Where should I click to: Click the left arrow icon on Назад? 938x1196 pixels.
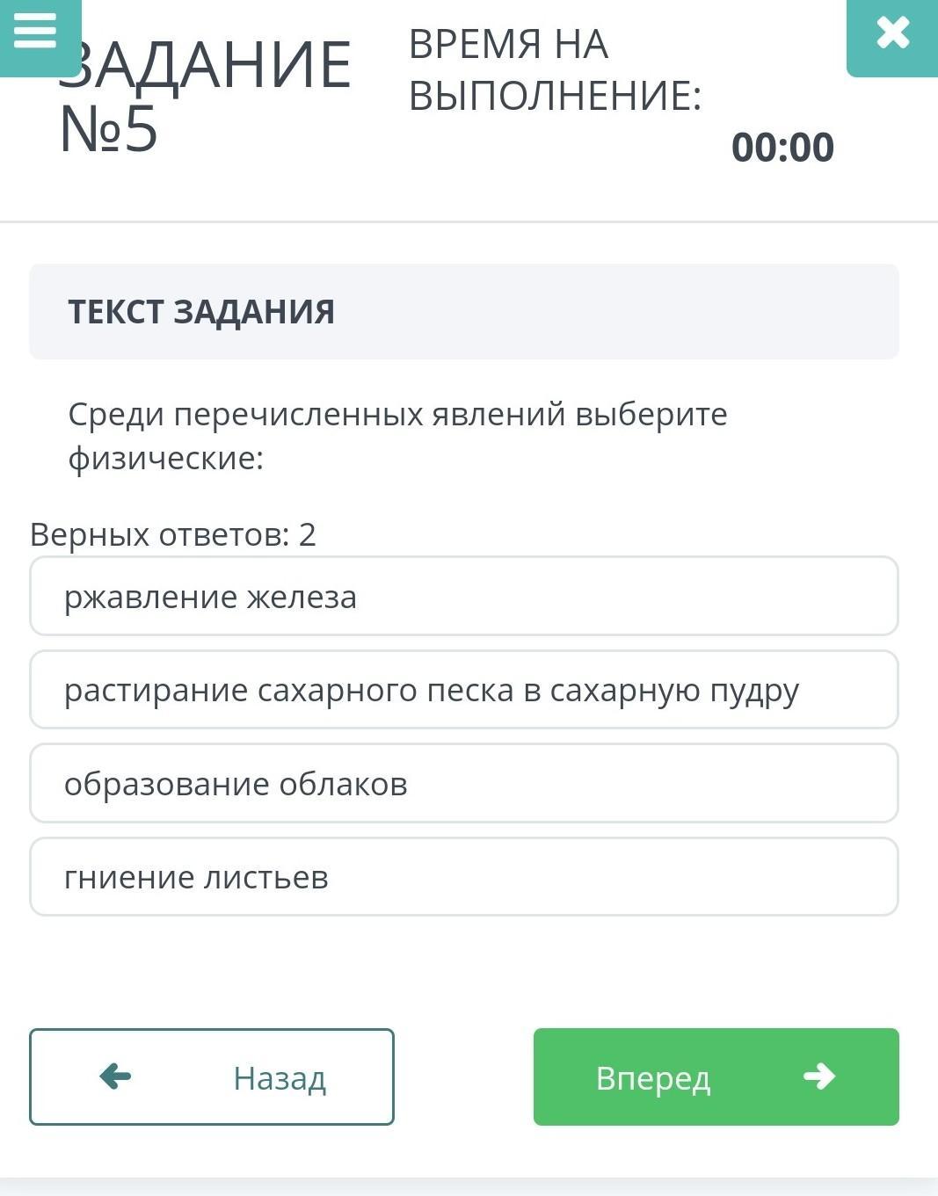coord(115,1076)
